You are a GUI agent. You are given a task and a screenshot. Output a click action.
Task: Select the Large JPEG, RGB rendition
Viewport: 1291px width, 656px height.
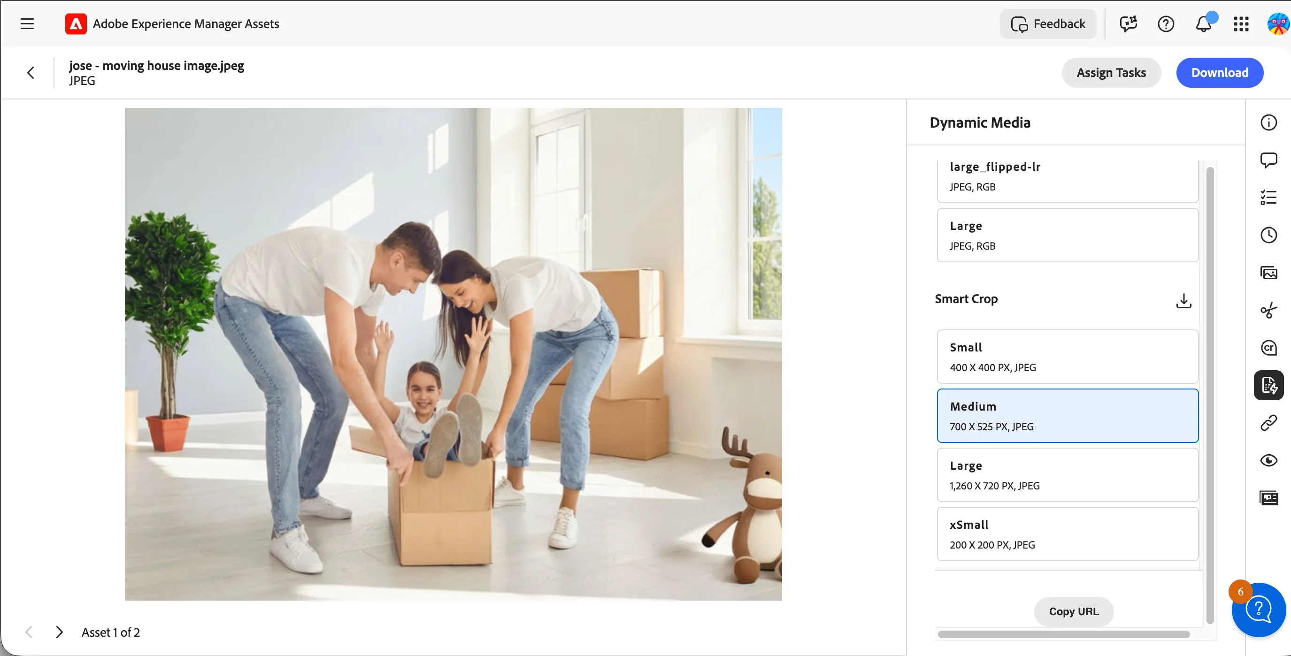(1068, 236)
